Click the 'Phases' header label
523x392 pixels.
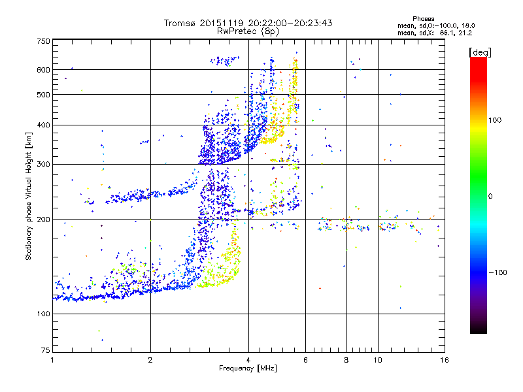click(x=423, y=19)
